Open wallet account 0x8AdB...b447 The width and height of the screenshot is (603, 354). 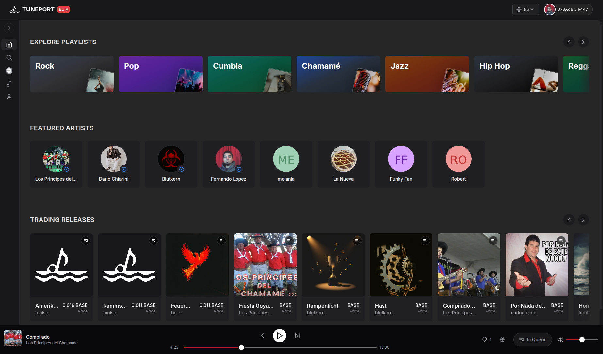tap(568, 9)
